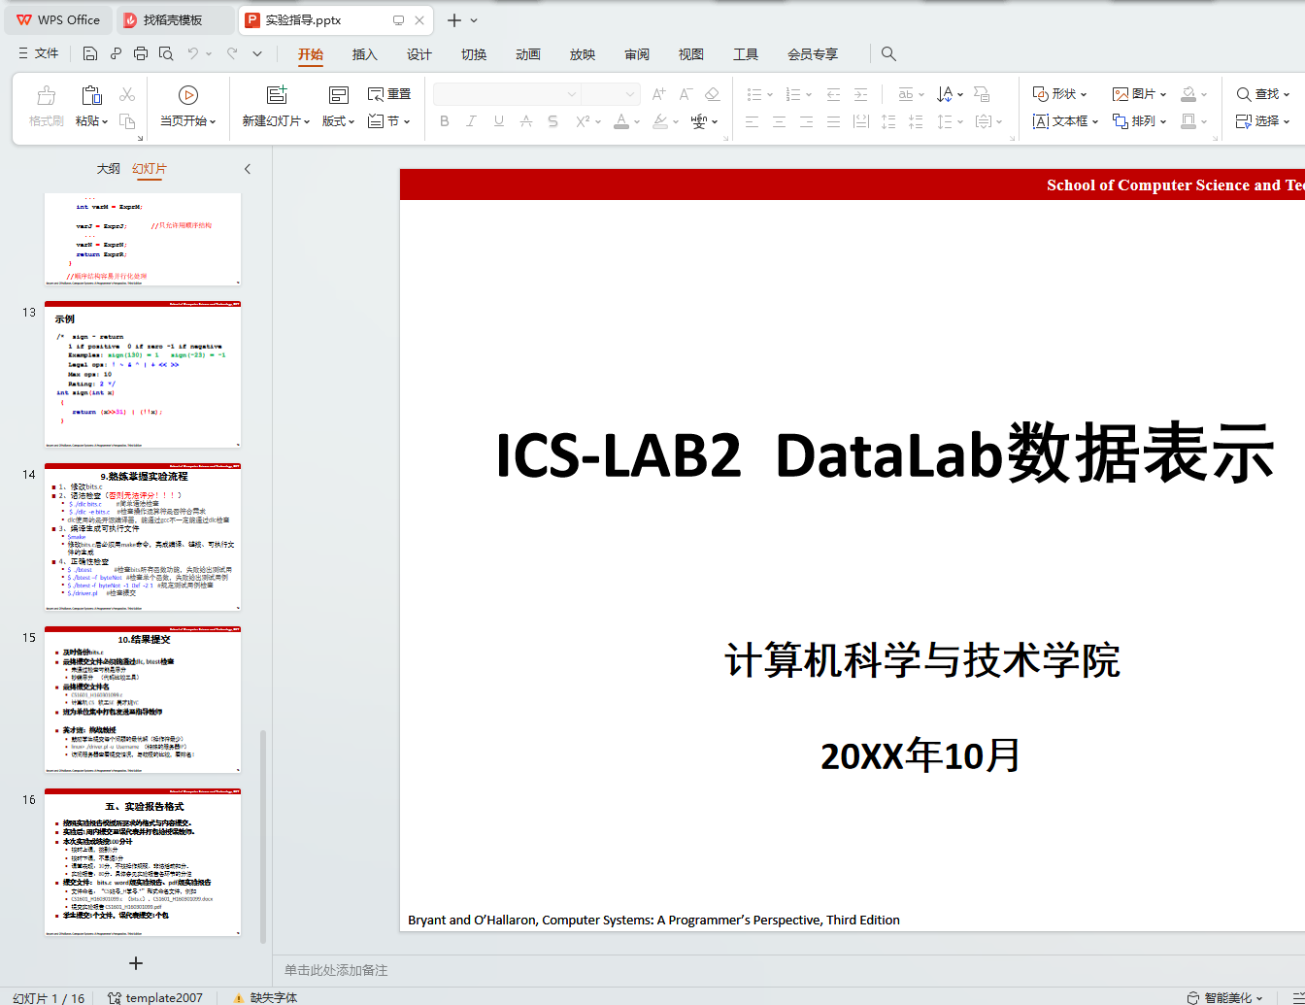Click the Reset (重置) slide button
The width and height of the screenshot is (1305, 1005).
(x=389, y=94)
